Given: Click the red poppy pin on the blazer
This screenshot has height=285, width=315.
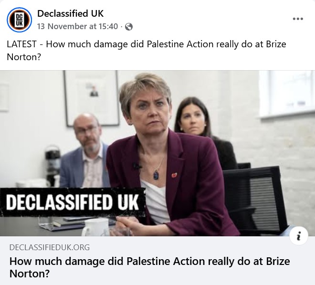Looking at the screenshot, I should pyautogui.click(x=174, y=175).
